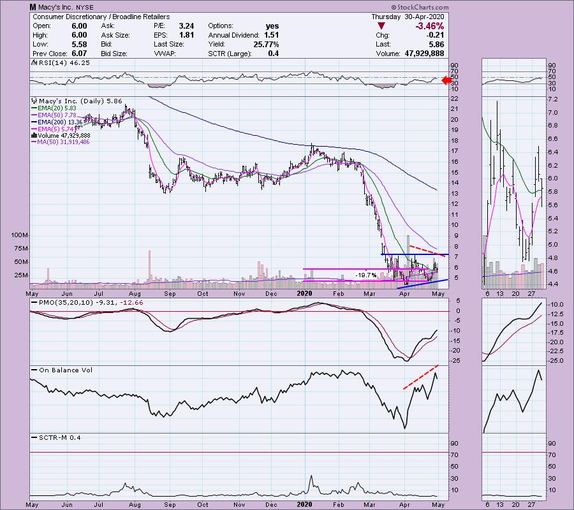Click the 4.4 price label on the zoom panel
This screenshot has width=574, height=510.
552,284
